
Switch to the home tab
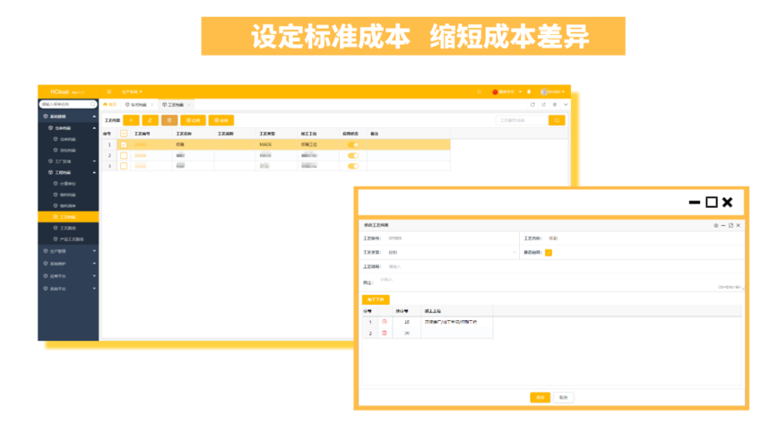pos(110,105)
